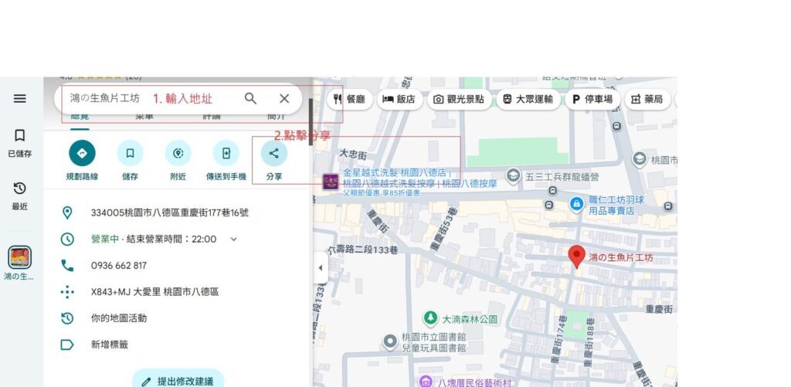
Task: Clear search with the X icon
Action: [284, 98]
